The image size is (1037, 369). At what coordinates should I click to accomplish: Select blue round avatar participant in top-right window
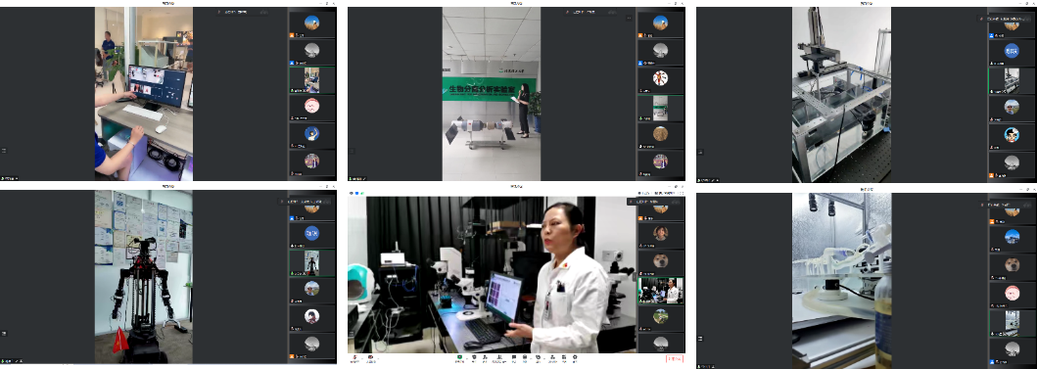tap(1012, 50)
